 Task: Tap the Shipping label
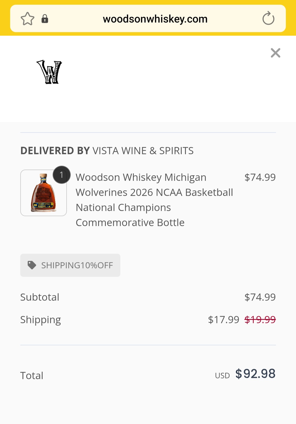(x=41, y=320)
